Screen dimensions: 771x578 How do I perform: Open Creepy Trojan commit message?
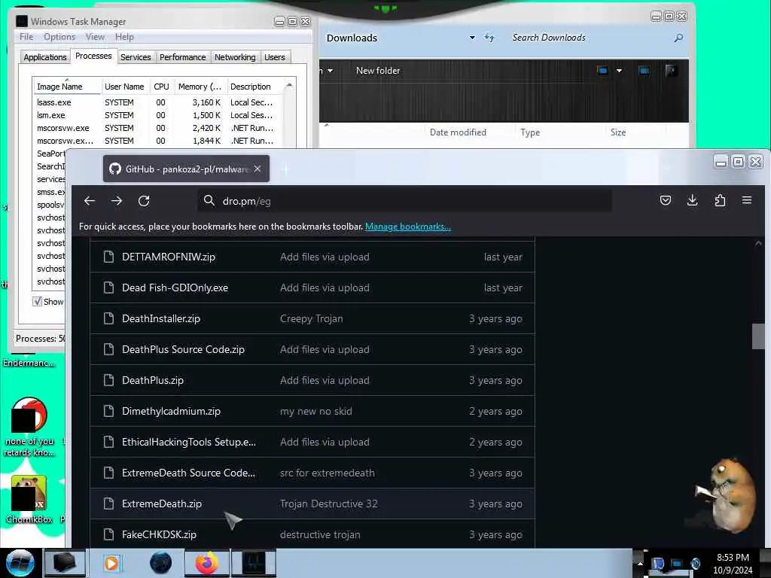point(311,318)
